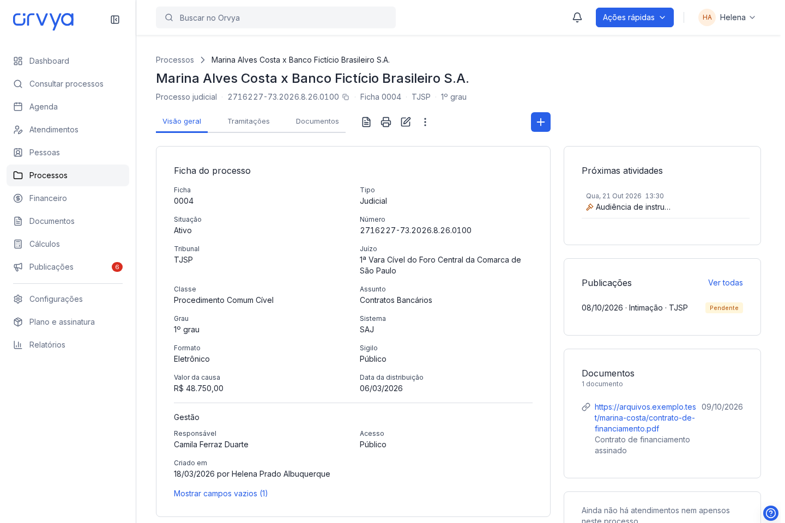Open the help question mark widget
Image resolution: width=785 pixels, height=523 pixels.
pyautogui.click(x=771, y=513)
